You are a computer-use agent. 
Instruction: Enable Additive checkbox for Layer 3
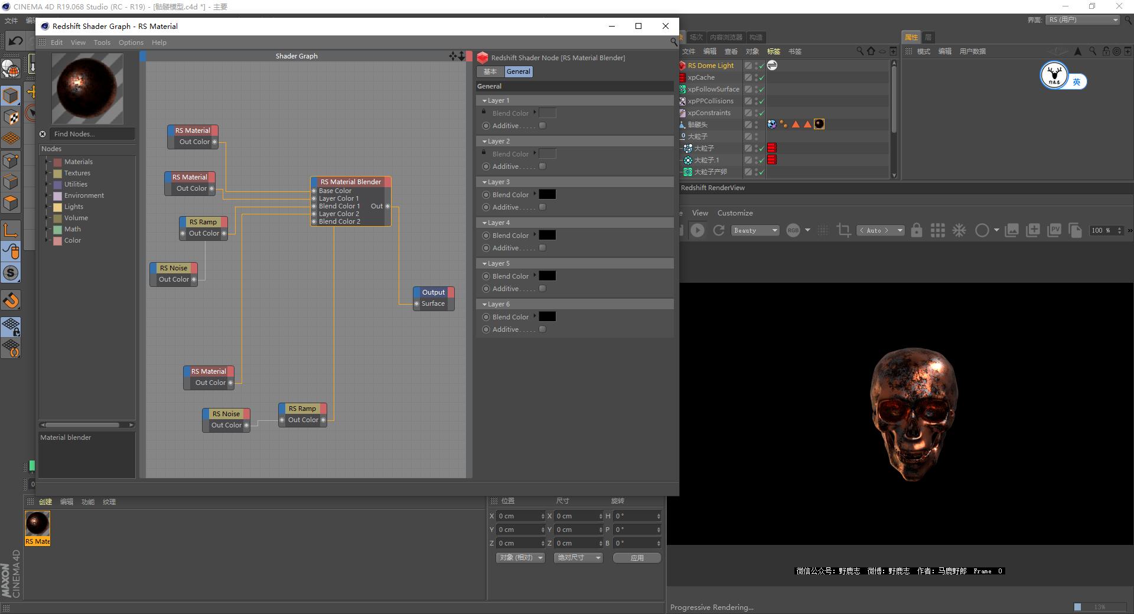543,207
